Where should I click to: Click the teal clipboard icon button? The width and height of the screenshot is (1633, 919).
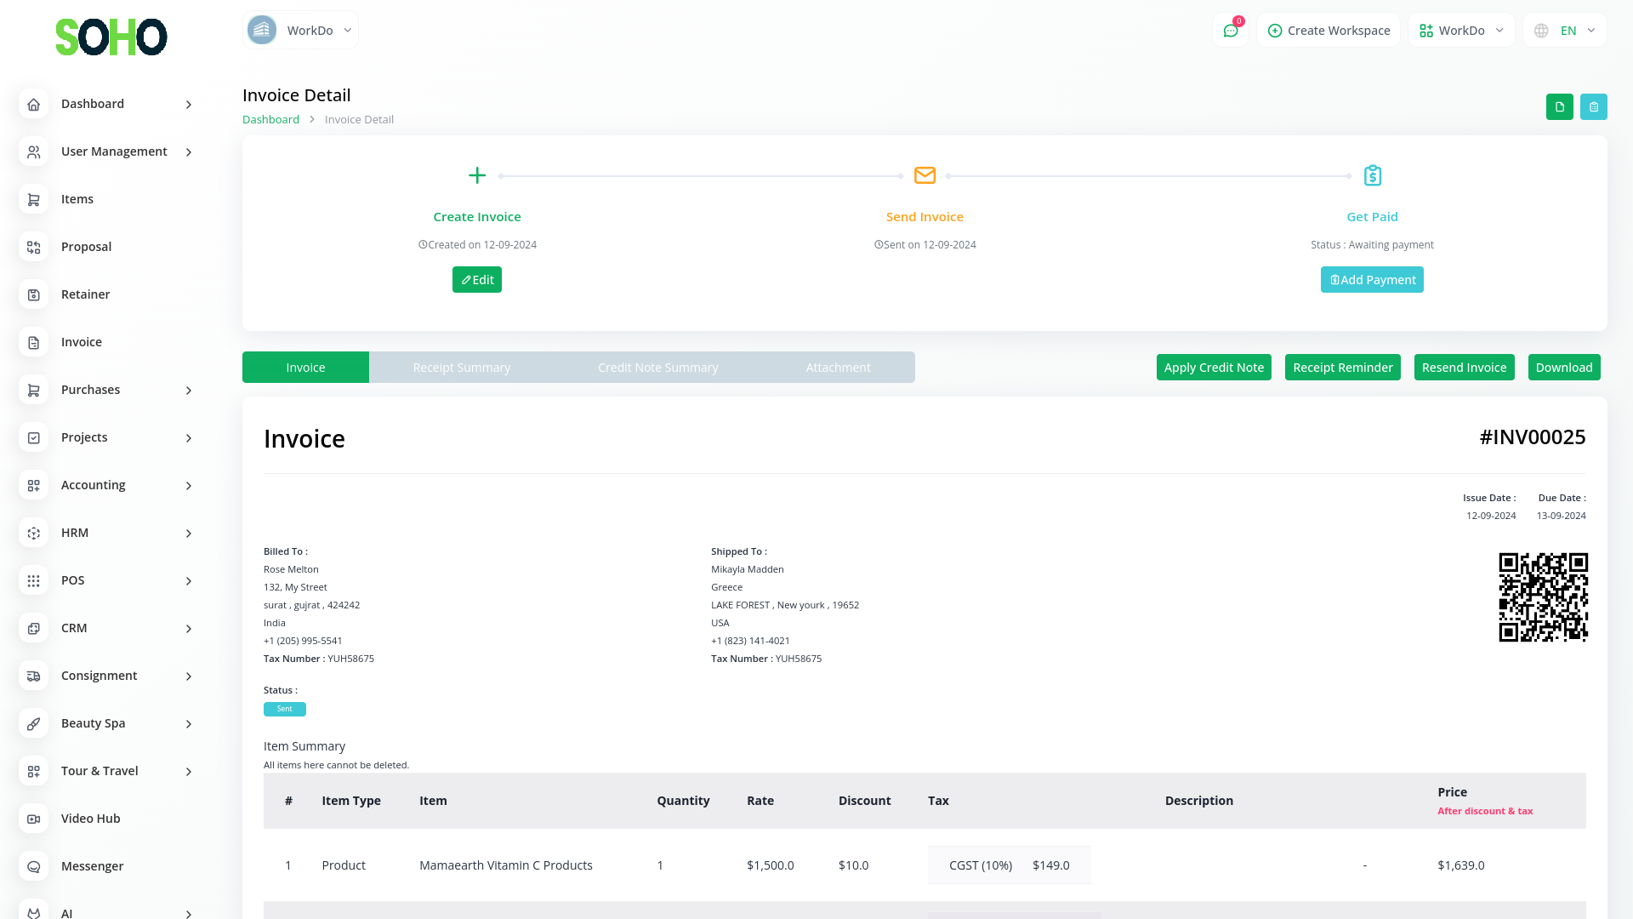(x=1593, y=107)
